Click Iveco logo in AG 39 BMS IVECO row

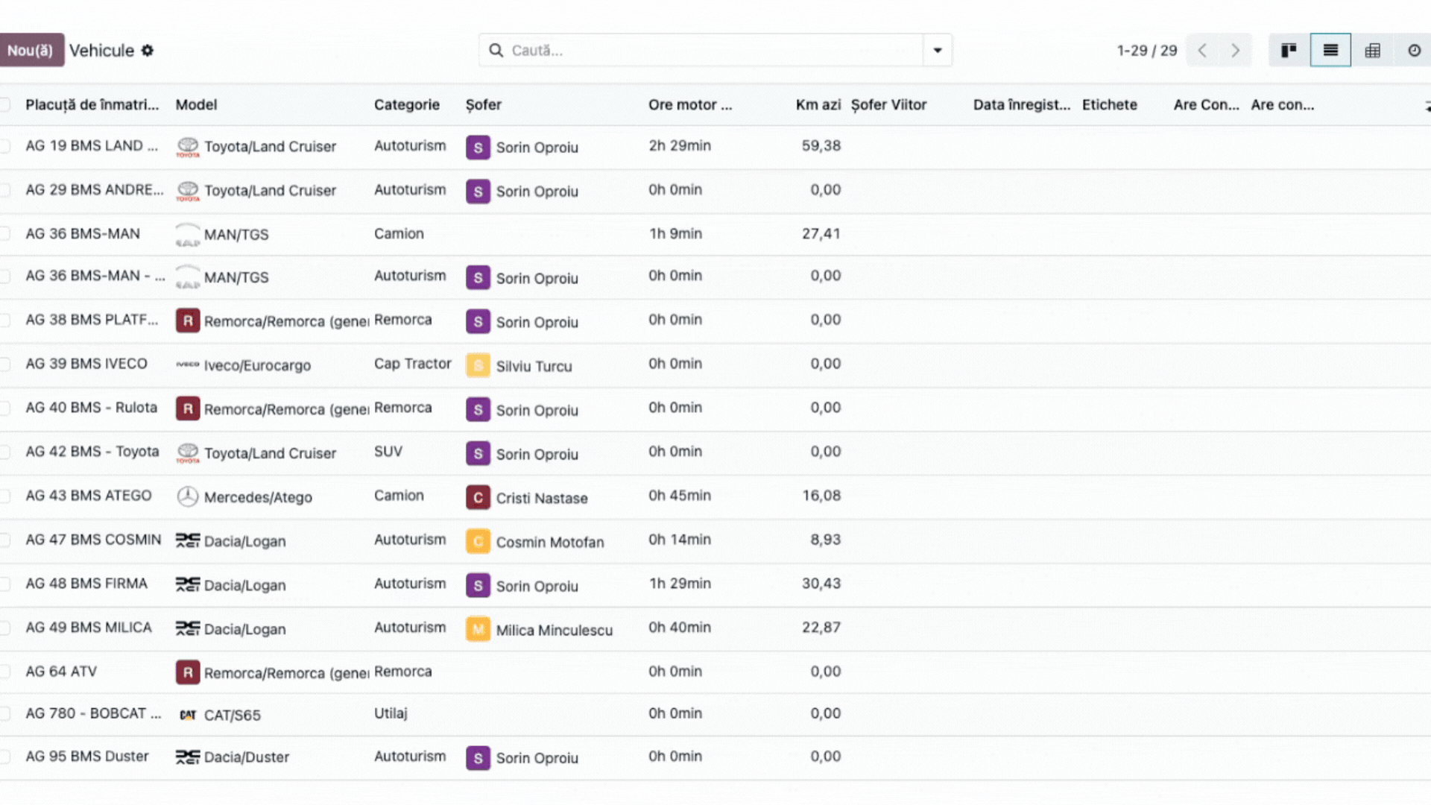point(188,365)
